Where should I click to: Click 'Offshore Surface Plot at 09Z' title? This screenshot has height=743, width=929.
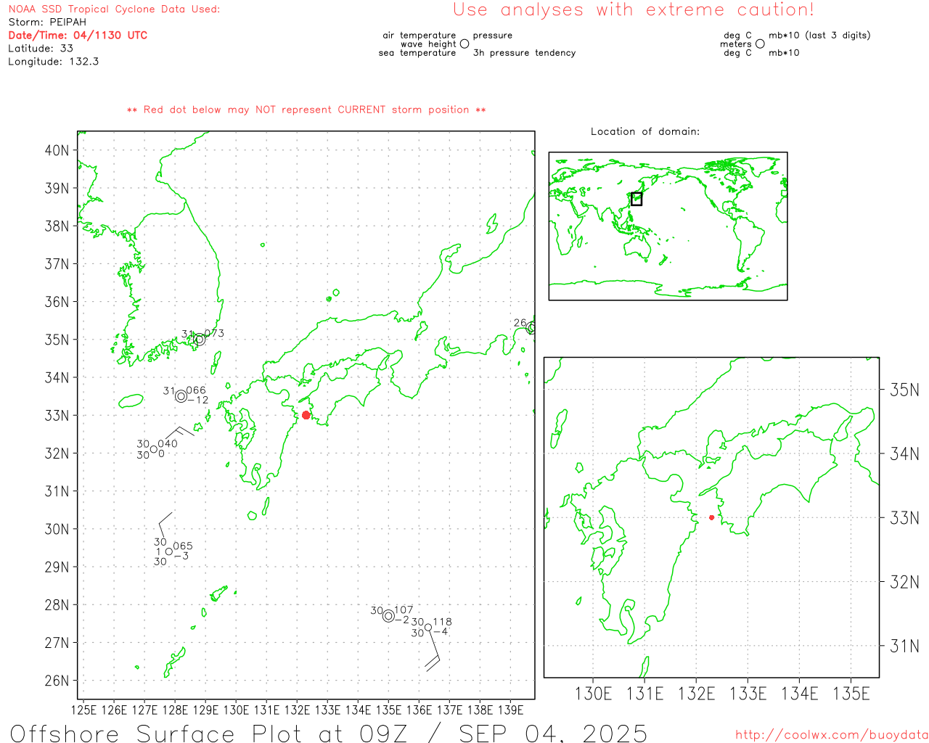point(209,733)
